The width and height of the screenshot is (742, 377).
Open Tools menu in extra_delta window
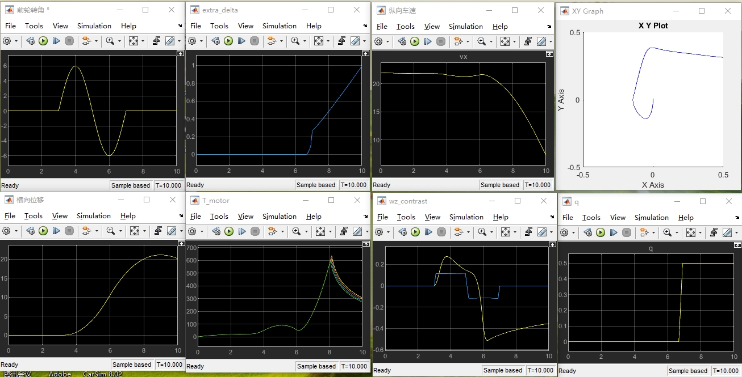click(219, 26)
